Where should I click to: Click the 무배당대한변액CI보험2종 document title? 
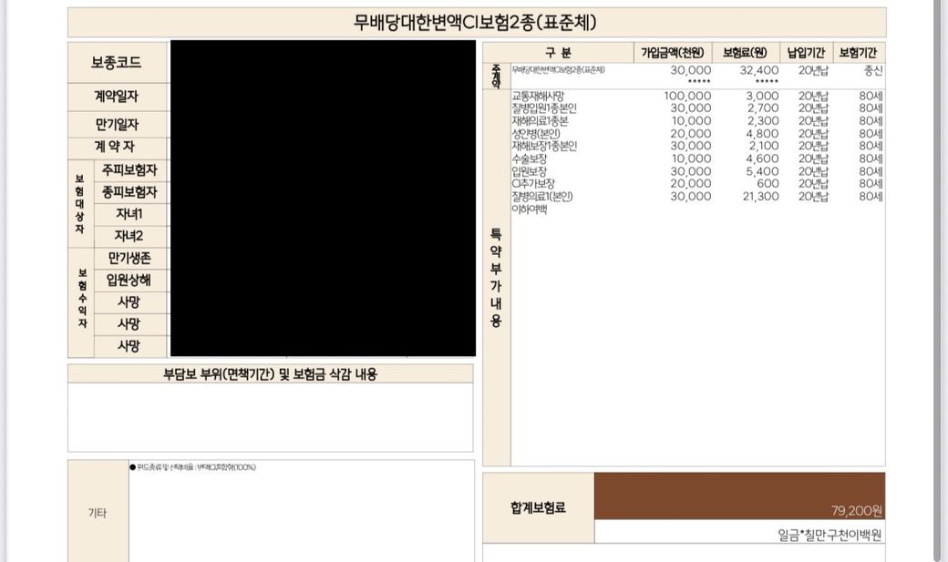tap(476, 23)
